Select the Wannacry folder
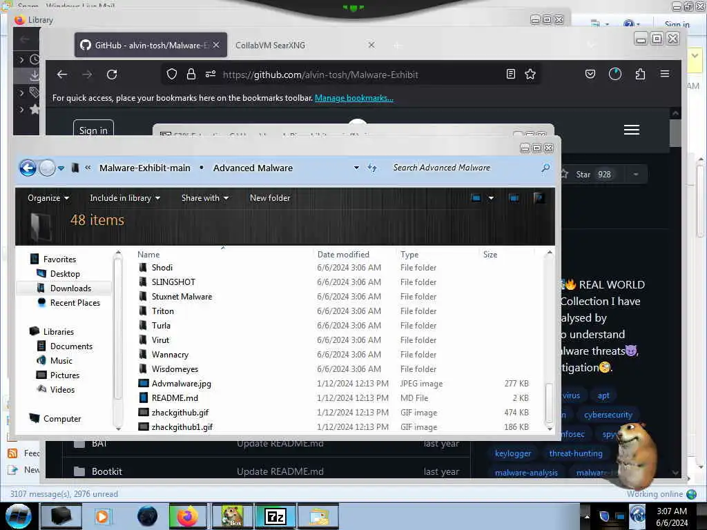Image resolution: width=707 pixels, height=530 pixels. point(170,355)
